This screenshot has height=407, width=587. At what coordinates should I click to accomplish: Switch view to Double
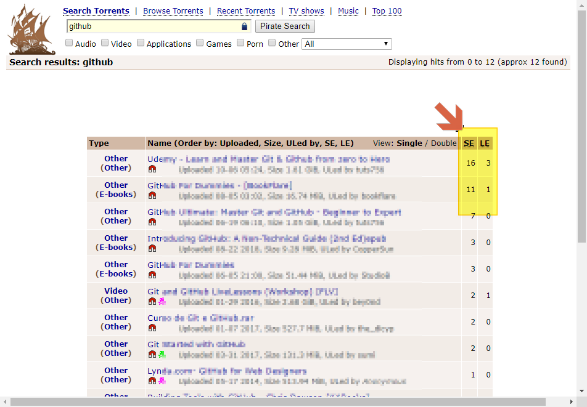point(443,143)
